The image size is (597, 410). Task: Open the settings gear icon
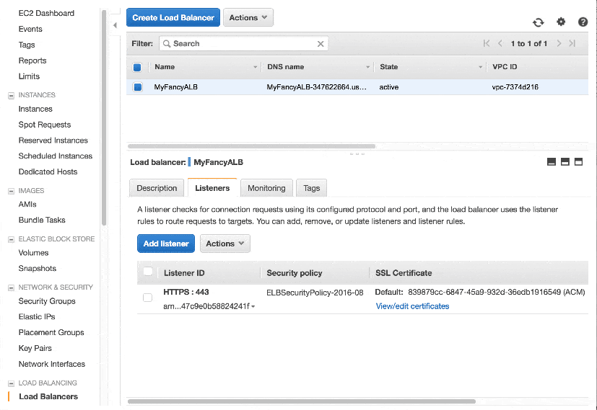pyautogui.click(x=561, y=22)
